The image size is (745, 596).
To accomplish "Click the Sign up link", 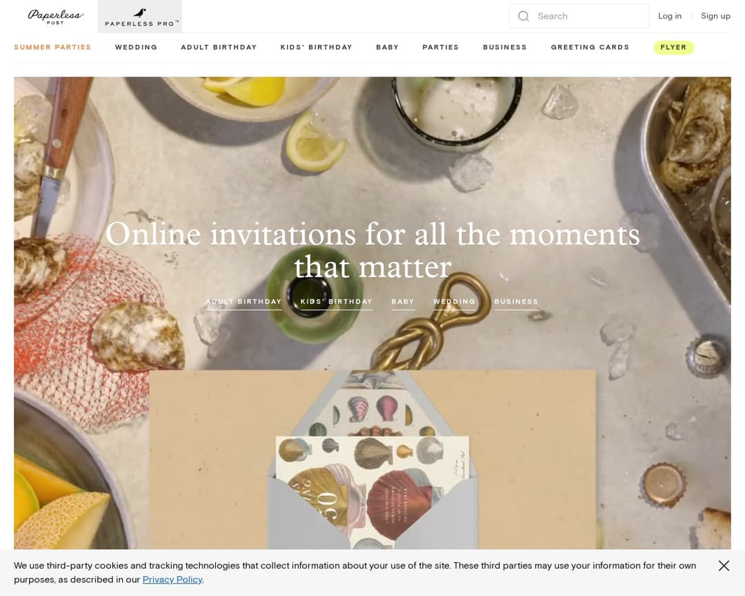I will [x=715, y=16].
